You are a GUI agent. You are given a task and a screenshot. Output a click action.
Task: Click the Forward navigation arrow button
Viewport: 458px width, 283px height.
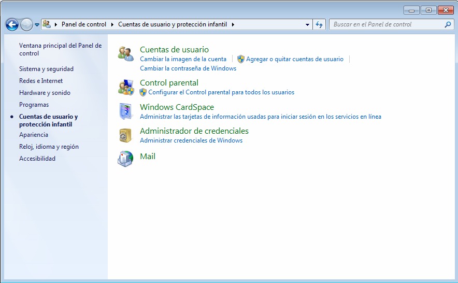click(x=26, y=24)
